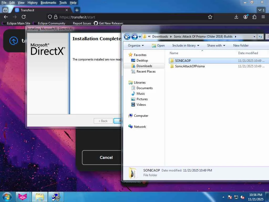
Task: Click Cancel on the Transfer.it page
Action: pos(102,158)
